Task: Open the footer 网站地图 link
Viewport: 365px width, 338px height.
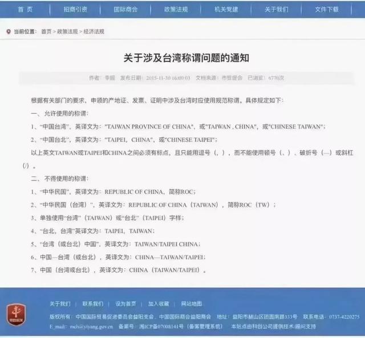Action: pos(192,304)
